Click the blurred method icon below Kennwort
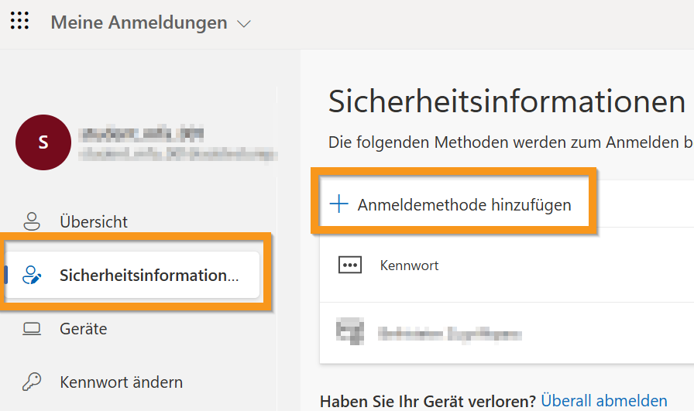694x411 pixels. point(350,333)
